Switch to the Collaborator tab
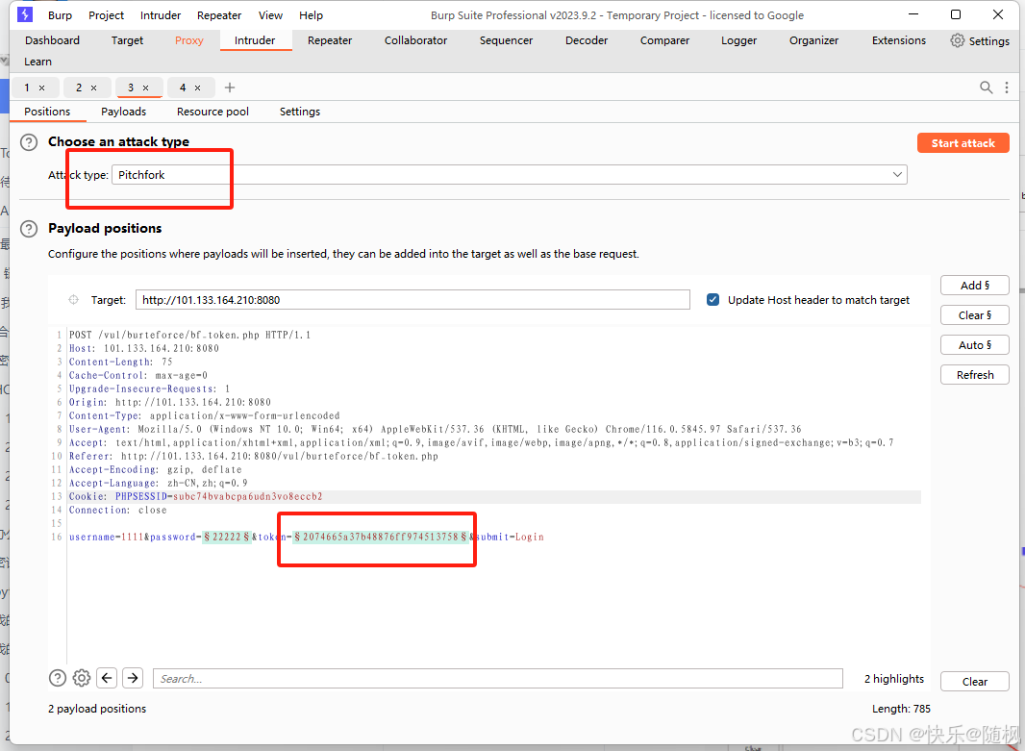This screenshot has height=751, width=1025. tap(415, 40)
